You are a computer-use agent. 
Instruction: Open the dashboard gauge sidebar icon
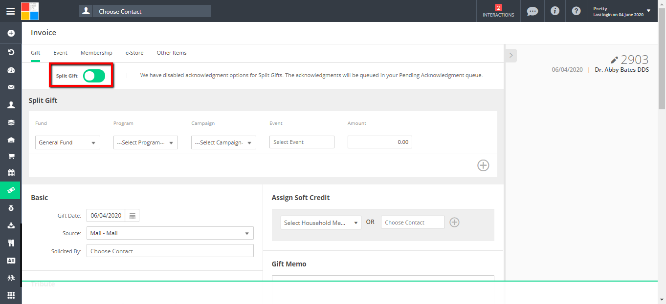11,70
